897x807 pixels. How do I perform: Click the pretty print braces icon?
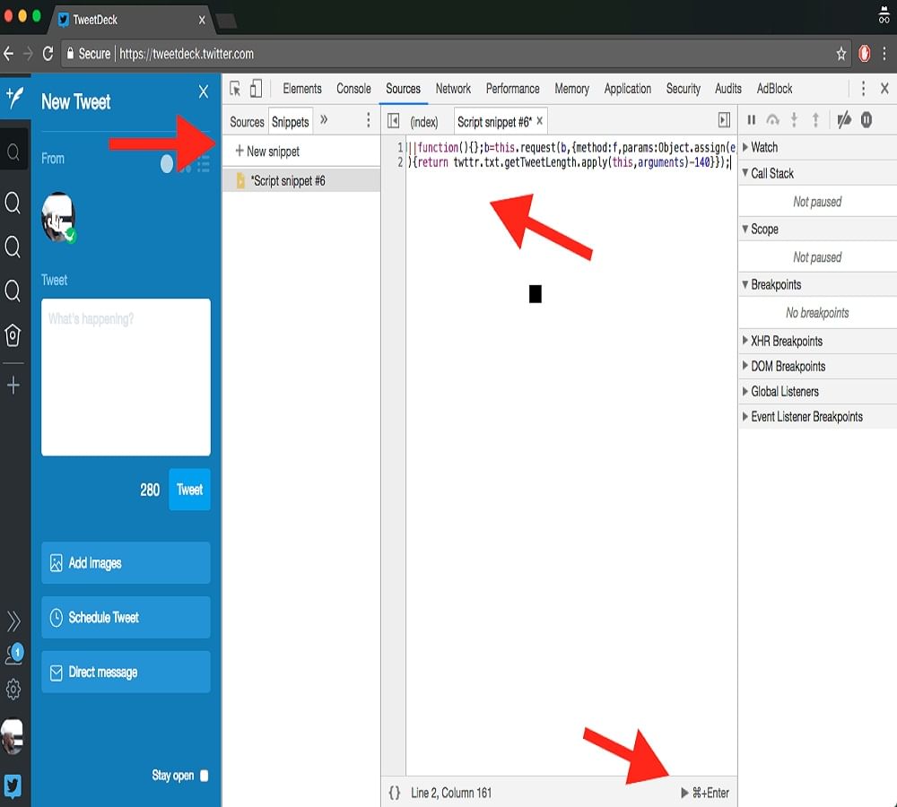(395, 793)
